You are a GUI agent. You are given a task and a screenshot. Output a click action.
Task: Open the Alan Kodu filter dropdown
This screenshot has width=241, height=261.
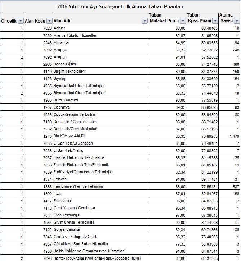click(x=49, y=21)
